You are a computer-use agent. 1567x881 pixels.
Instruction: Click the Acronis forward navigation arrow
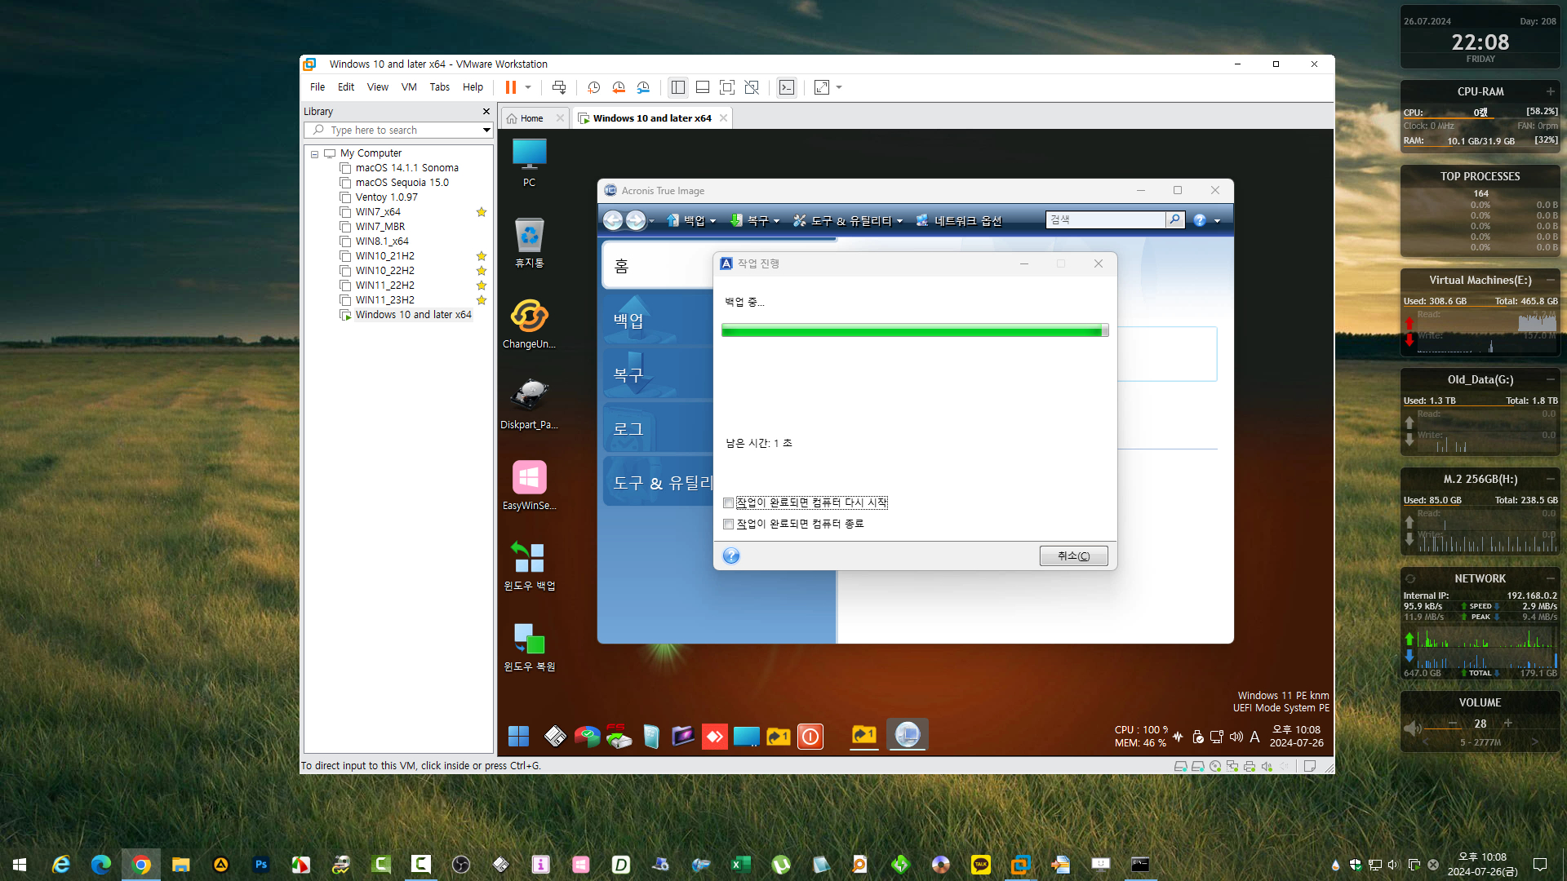tap(636, 220)
